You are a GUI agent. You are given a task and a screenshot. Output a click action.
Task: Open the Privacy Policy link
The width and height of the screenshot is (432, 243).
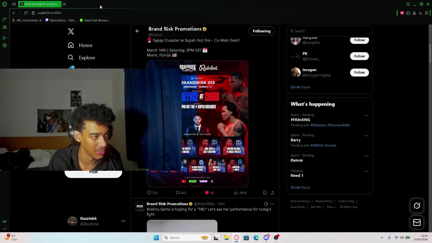[x=324, y=201]
